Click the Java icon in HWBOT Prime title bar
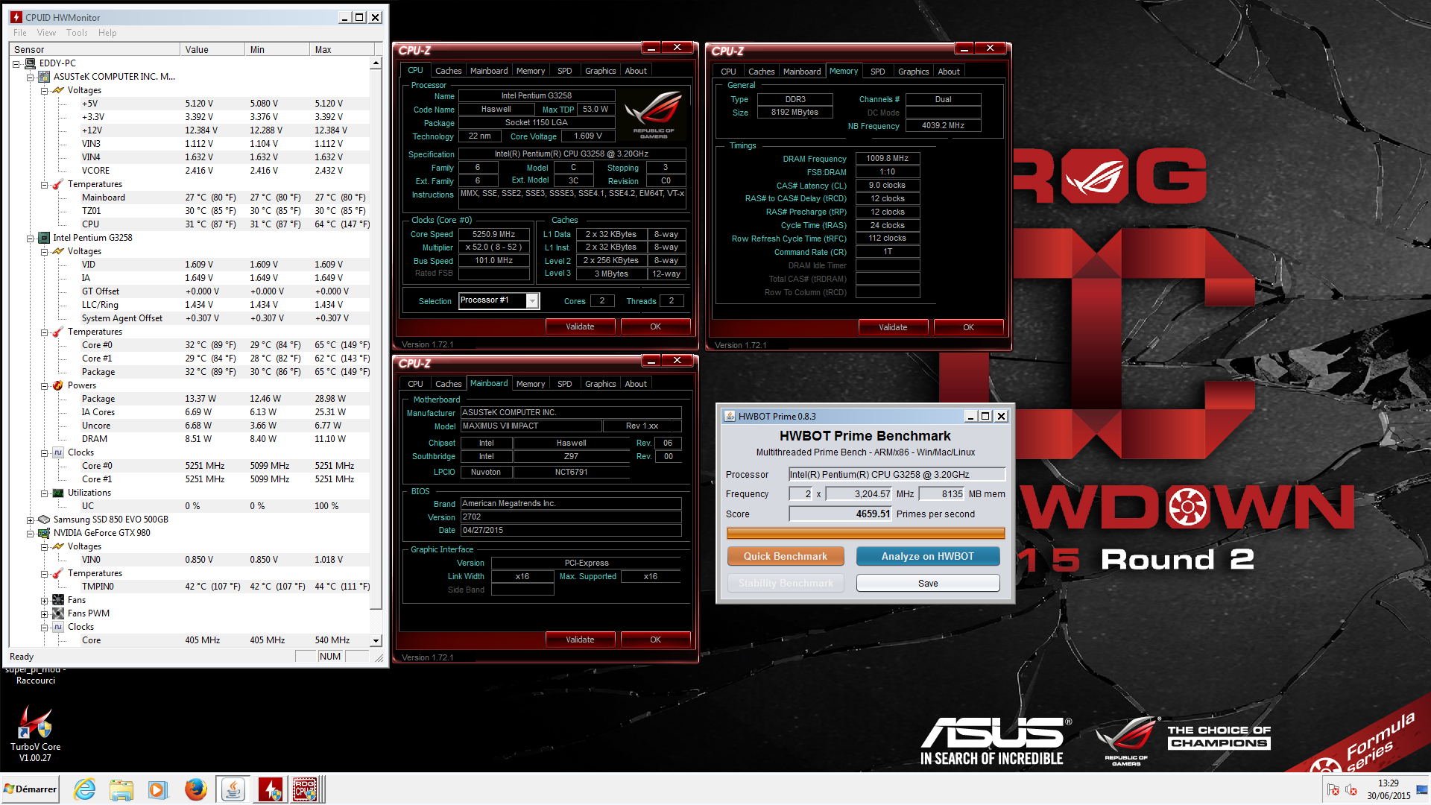Image resolution: width=1431 pixels, height=805 pixels. coord(729,416)
